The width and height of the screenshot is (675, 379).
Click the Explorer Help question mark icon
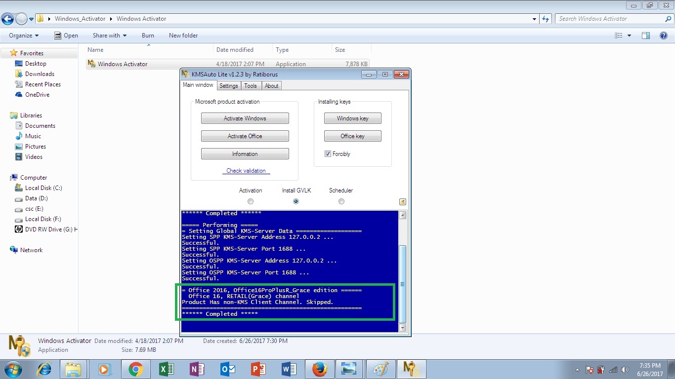point(664,36)
